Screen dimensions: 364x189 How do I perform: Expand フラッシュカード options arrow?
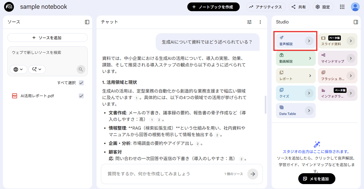pyautogui.click(x=351, y=76)
